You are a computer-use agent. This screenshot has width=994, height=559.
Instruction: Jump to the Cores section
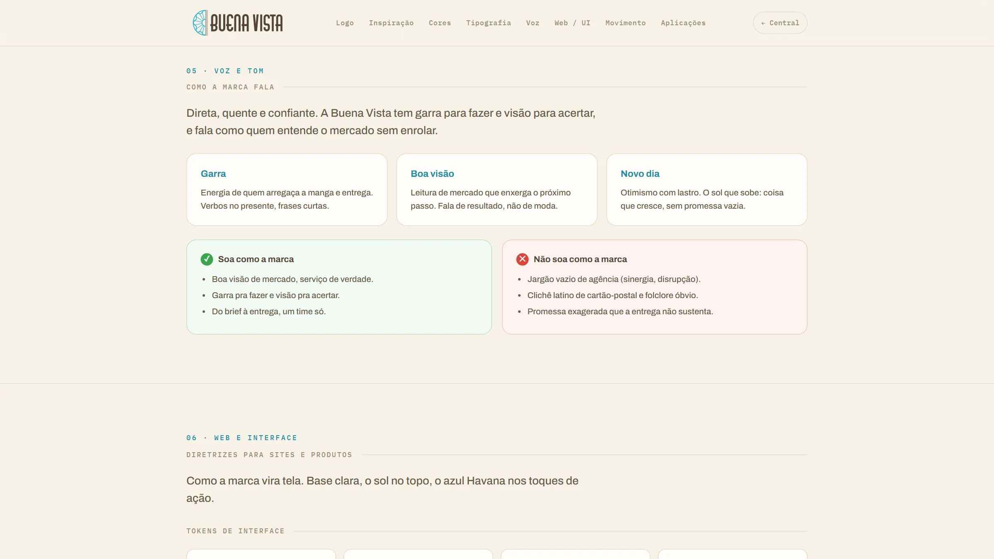(x=439, y=23)
